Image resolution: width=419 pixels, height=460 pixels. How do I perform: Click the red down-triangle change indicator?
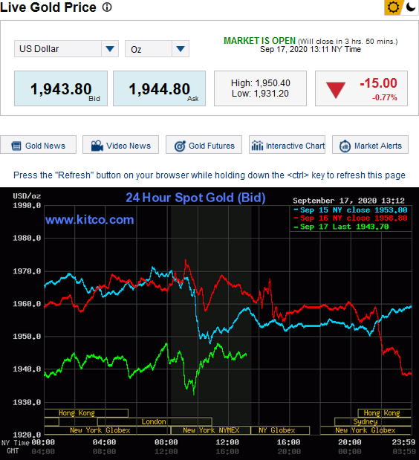(x=336, y=90)
